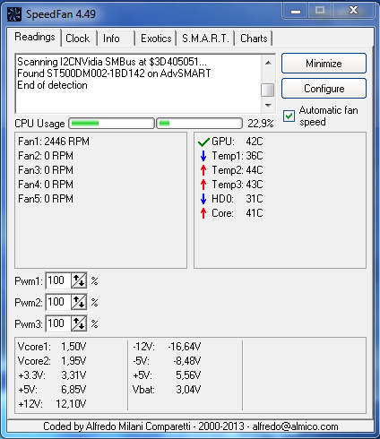The width and height of the screenshot is (380, 439).
Task: Select the 'Fan1: 2446 RPM' reading
Action: pos(54,142)
